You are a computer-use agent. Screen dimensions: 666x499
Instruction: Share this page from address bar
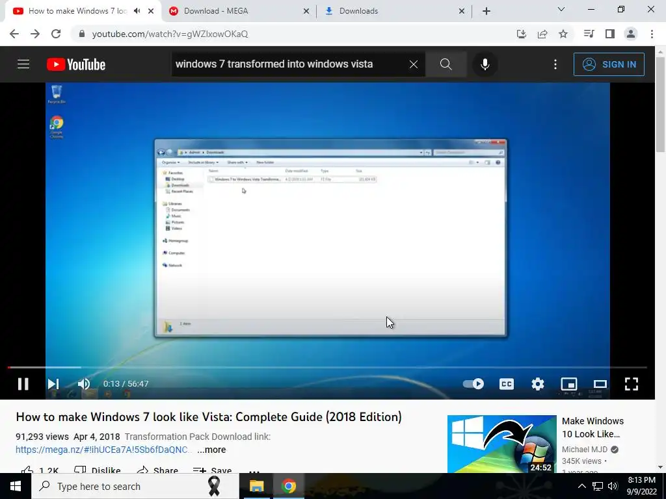point(542,34)
